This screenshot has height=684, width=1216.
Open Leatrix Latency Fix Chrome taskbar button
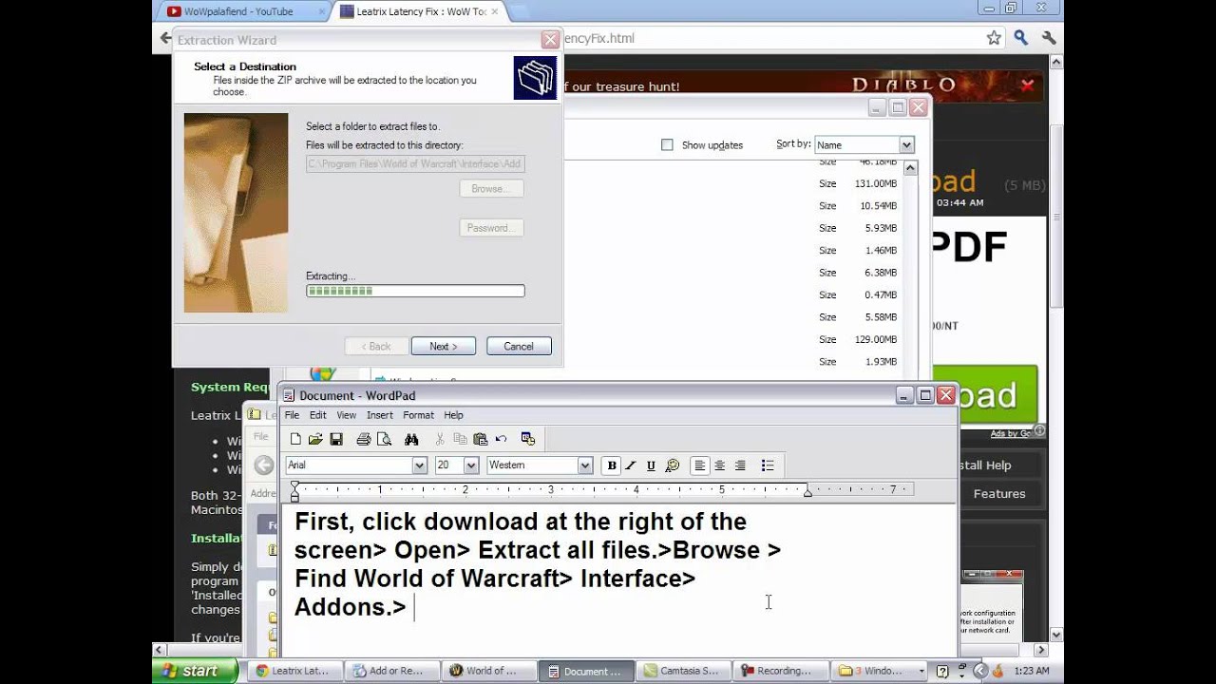[294, 671]
